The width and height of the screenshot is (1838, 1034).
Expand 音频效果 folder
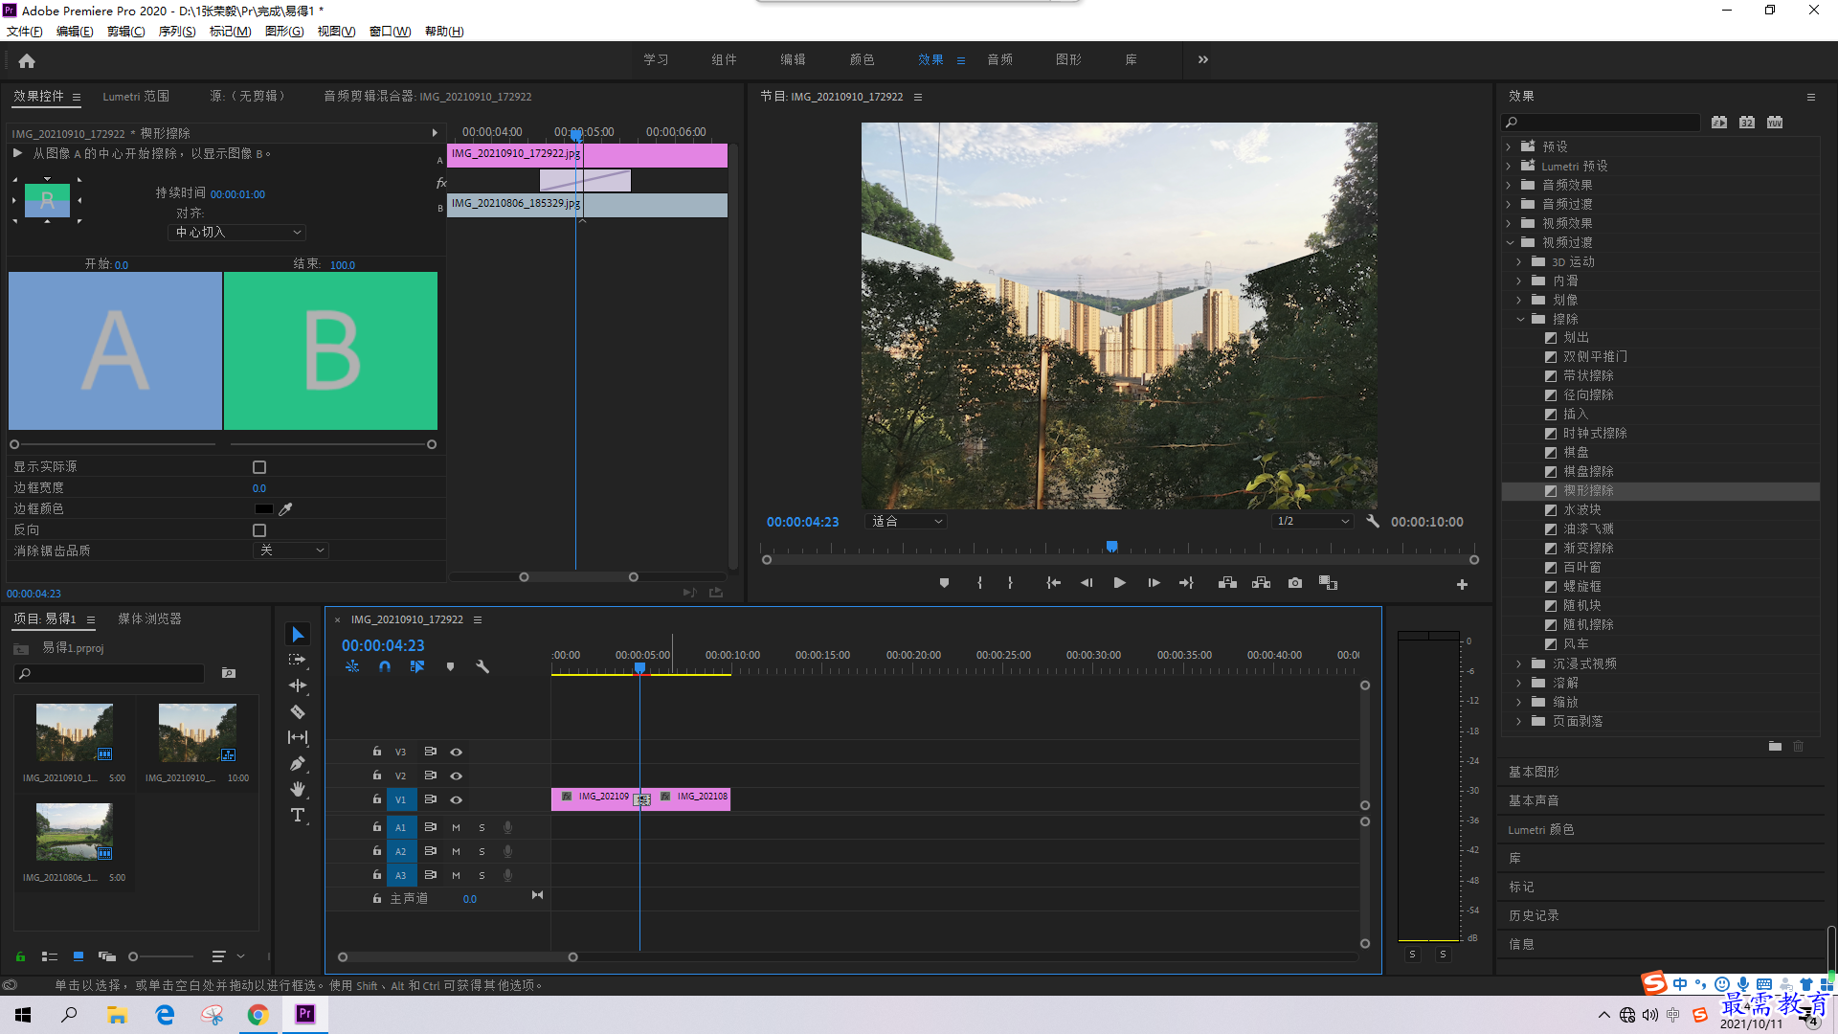point(1509,185)
